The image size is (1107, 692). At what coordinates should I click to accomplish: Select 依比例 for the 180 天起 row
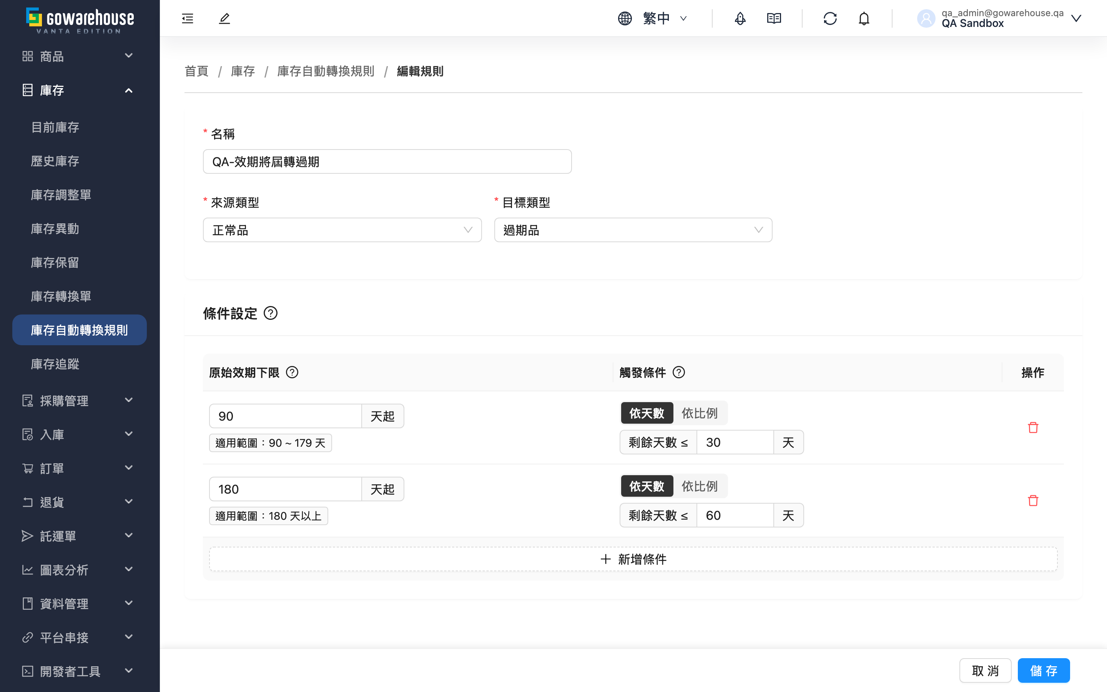[700, 486]
